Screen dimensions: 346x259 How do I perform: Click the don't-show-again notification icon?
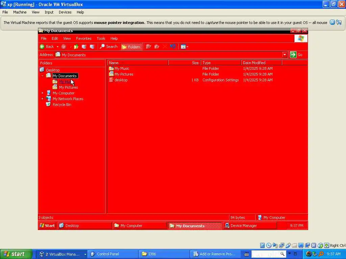pyautogui.click(x=339, y=22)
